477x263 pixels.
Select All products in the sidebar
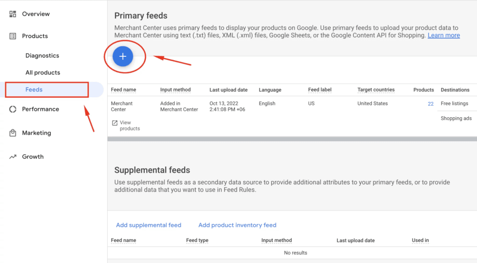click(x=43, y=73)
